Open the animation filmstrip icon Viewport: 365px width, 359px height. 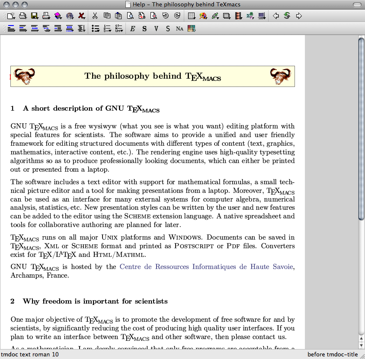238,16
